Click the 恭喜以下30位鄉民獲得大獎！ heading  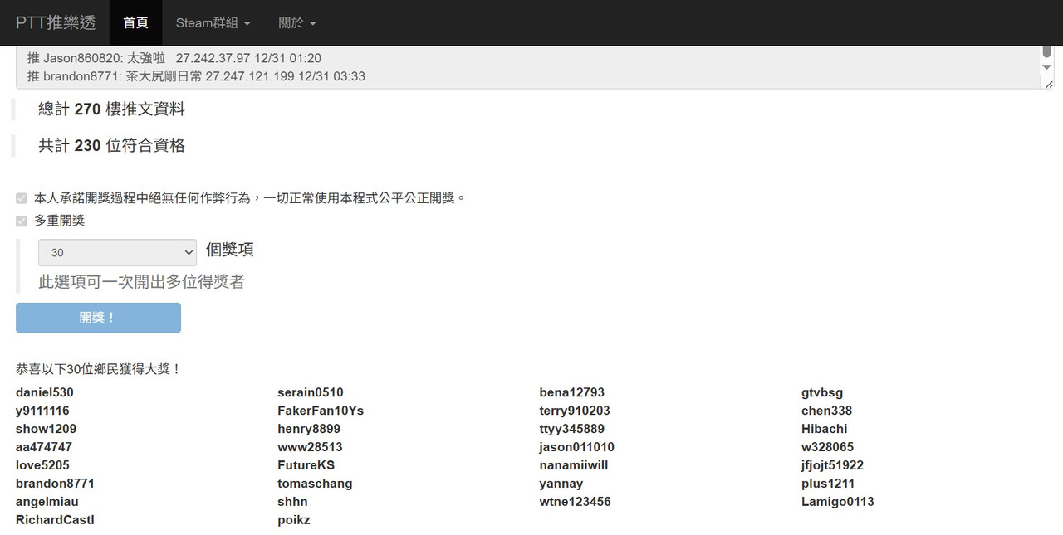click(x=99, y=369)
